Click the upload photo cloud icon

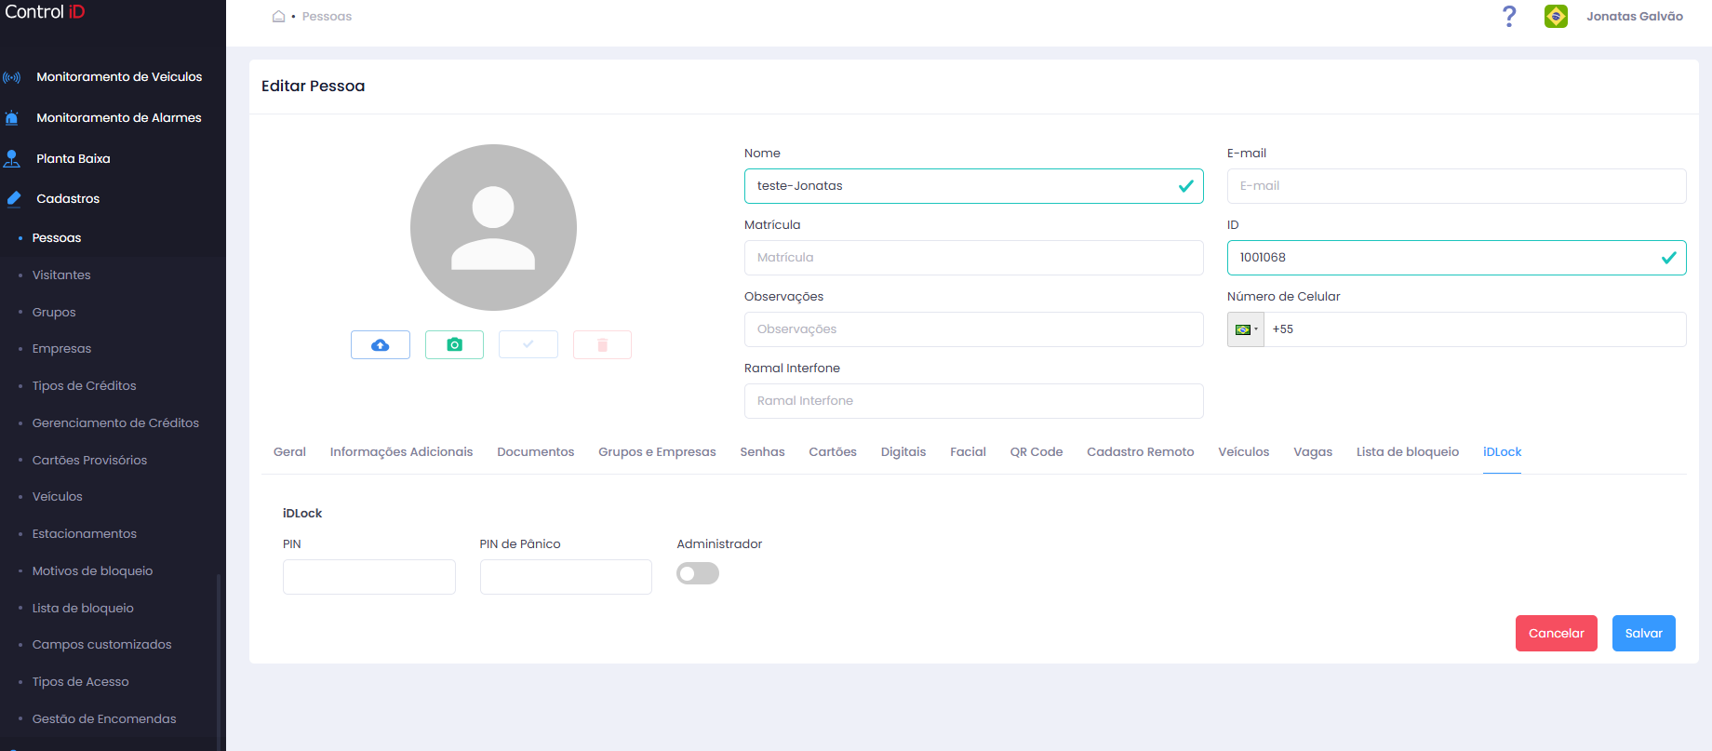click(381, 344)
